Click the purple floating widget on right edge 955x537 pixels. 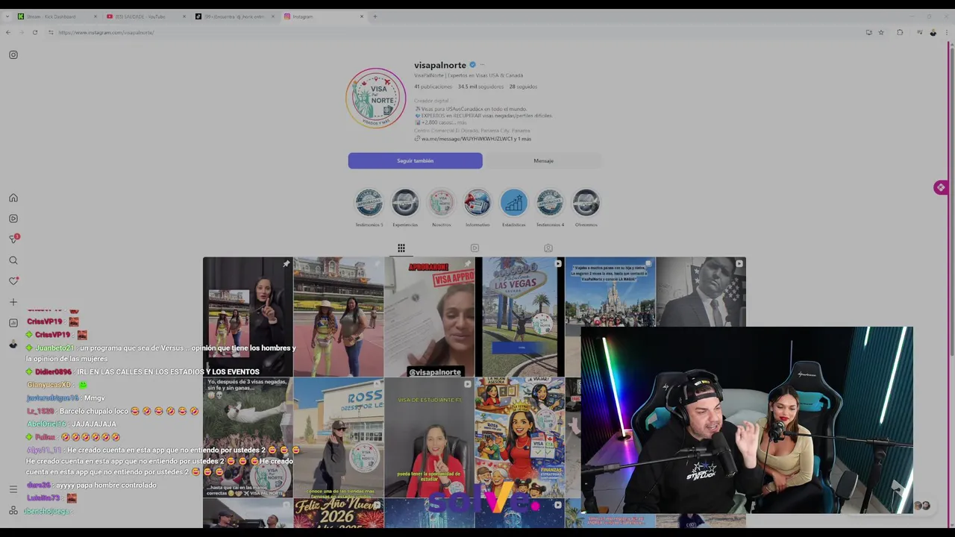(x=941, y=188)
